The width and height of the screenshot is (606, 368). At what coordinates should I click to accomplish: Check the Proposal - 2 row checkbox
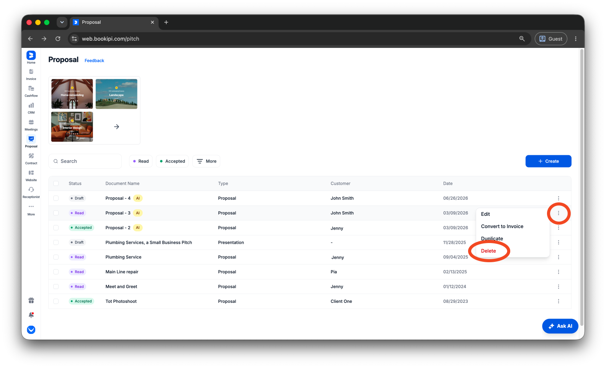pyautogui.click(x=56, y=228)
